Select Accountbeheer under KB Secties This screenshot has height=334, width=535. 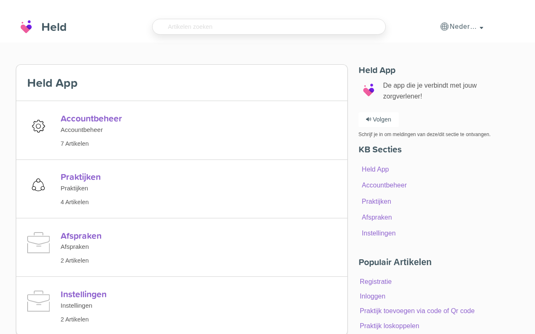point(384,185)
